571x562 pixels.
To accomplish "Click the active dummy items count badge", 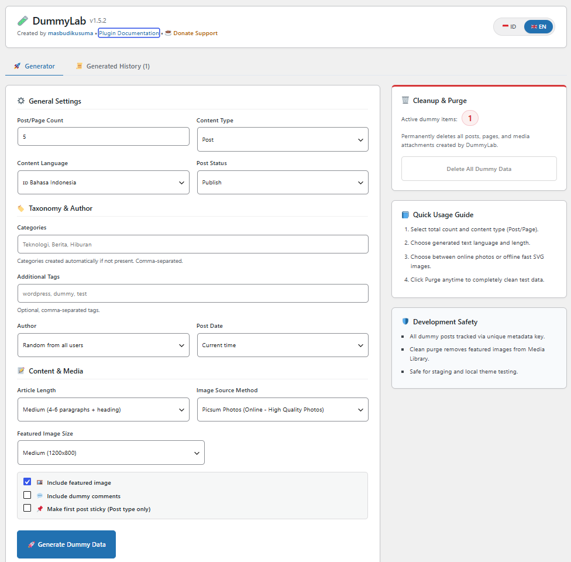I will (x=470, y=118).
